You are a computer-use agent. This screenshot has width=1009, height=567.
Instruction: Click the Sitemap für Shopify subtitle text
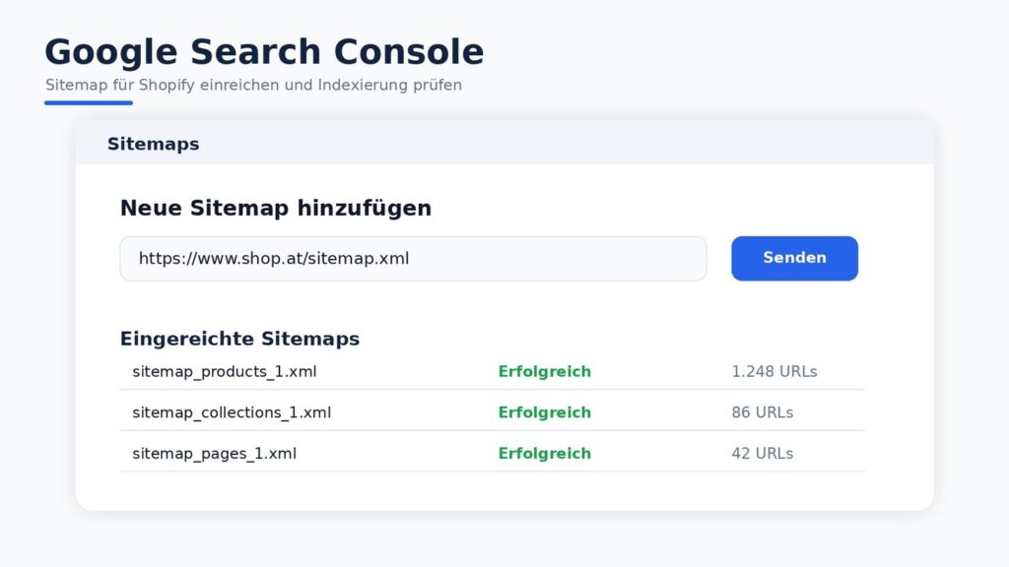[253, 85]
